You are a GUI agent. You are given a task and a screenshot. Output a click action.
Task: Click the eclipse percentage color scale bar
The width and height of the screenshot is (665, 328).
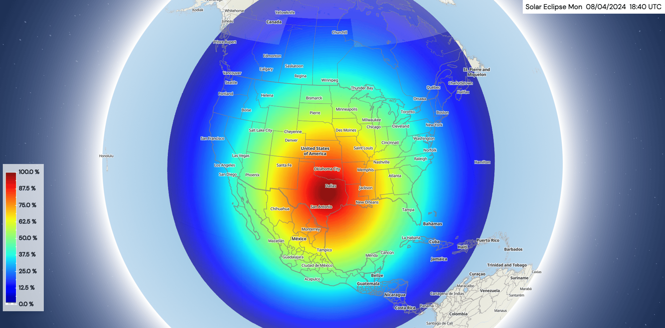(x=11, y=237)
